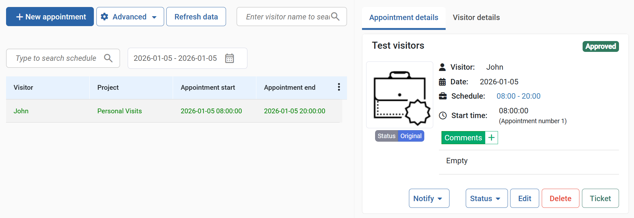Select the Appointment details tab
Viewport: 634px width, 218px height.
pos(404,18)
